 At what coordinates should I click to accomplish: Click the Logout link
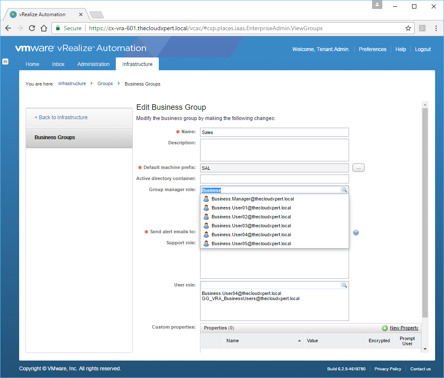click(423, 49)
